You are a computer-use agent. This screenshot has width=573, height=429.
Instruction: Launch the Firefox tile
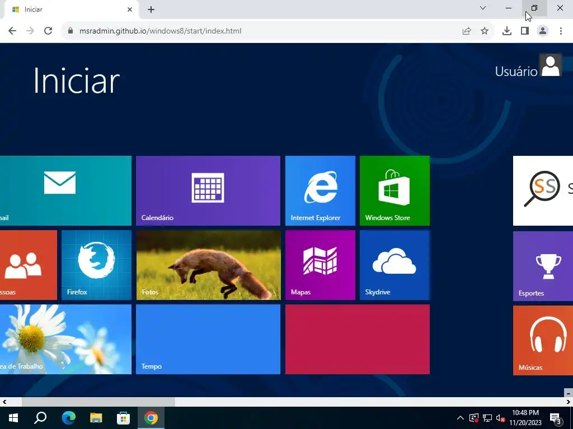[96, 265]
